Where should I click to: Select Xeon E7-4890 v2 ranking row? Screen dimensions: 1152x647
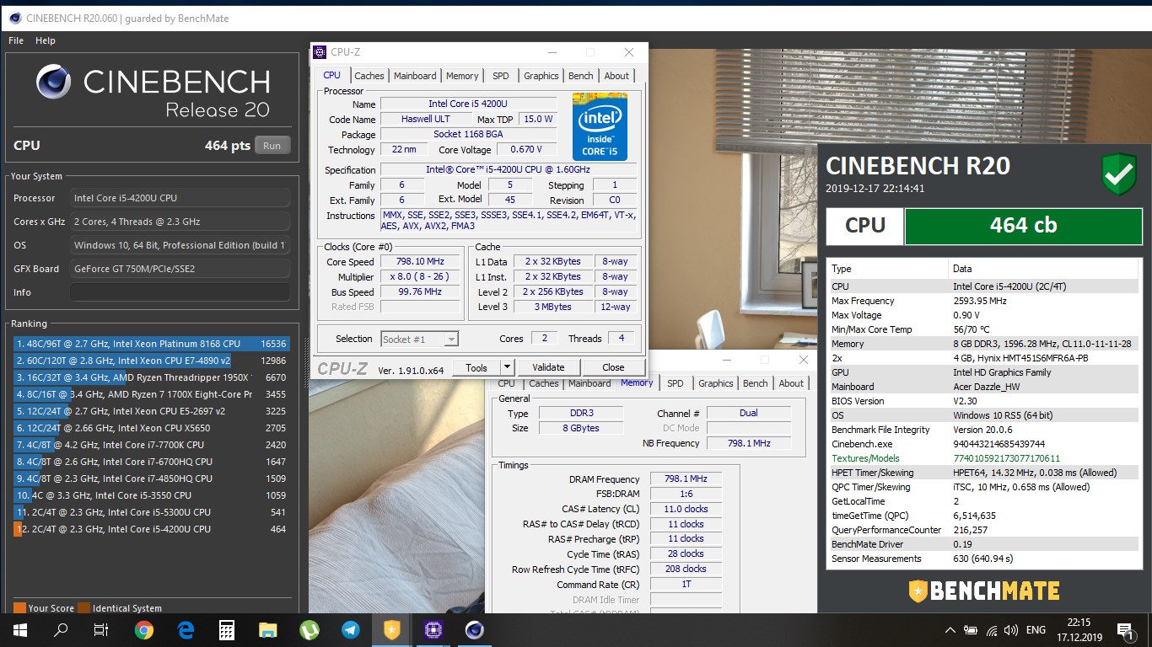[x=151, y=361]
